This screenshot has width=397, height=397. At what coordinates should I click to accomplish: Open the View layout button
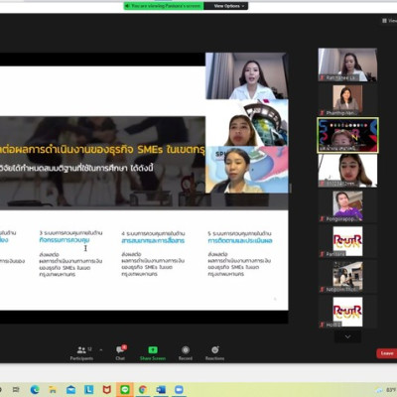[389, 21]
